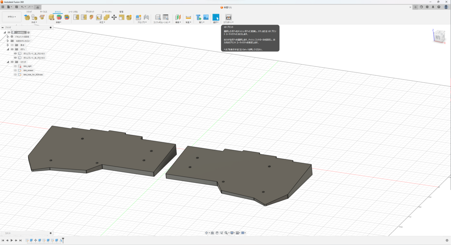Open the Change Parameters table icon

click(165, 17)
